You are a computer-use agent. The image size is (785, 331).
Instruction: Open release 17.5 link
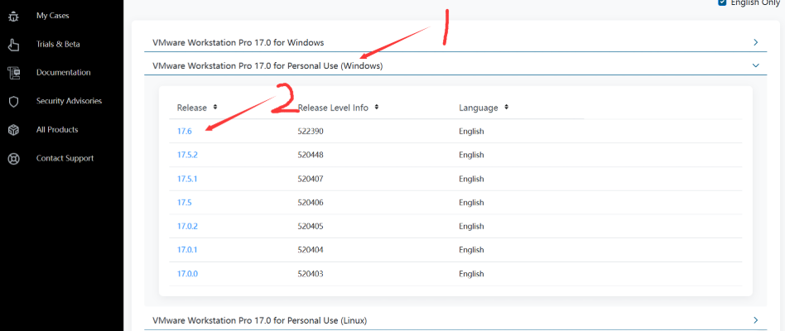(x=184, y=203)
